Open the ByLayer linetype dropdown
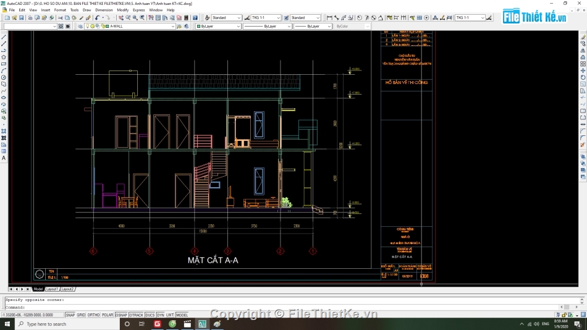 tap(289, 26)
